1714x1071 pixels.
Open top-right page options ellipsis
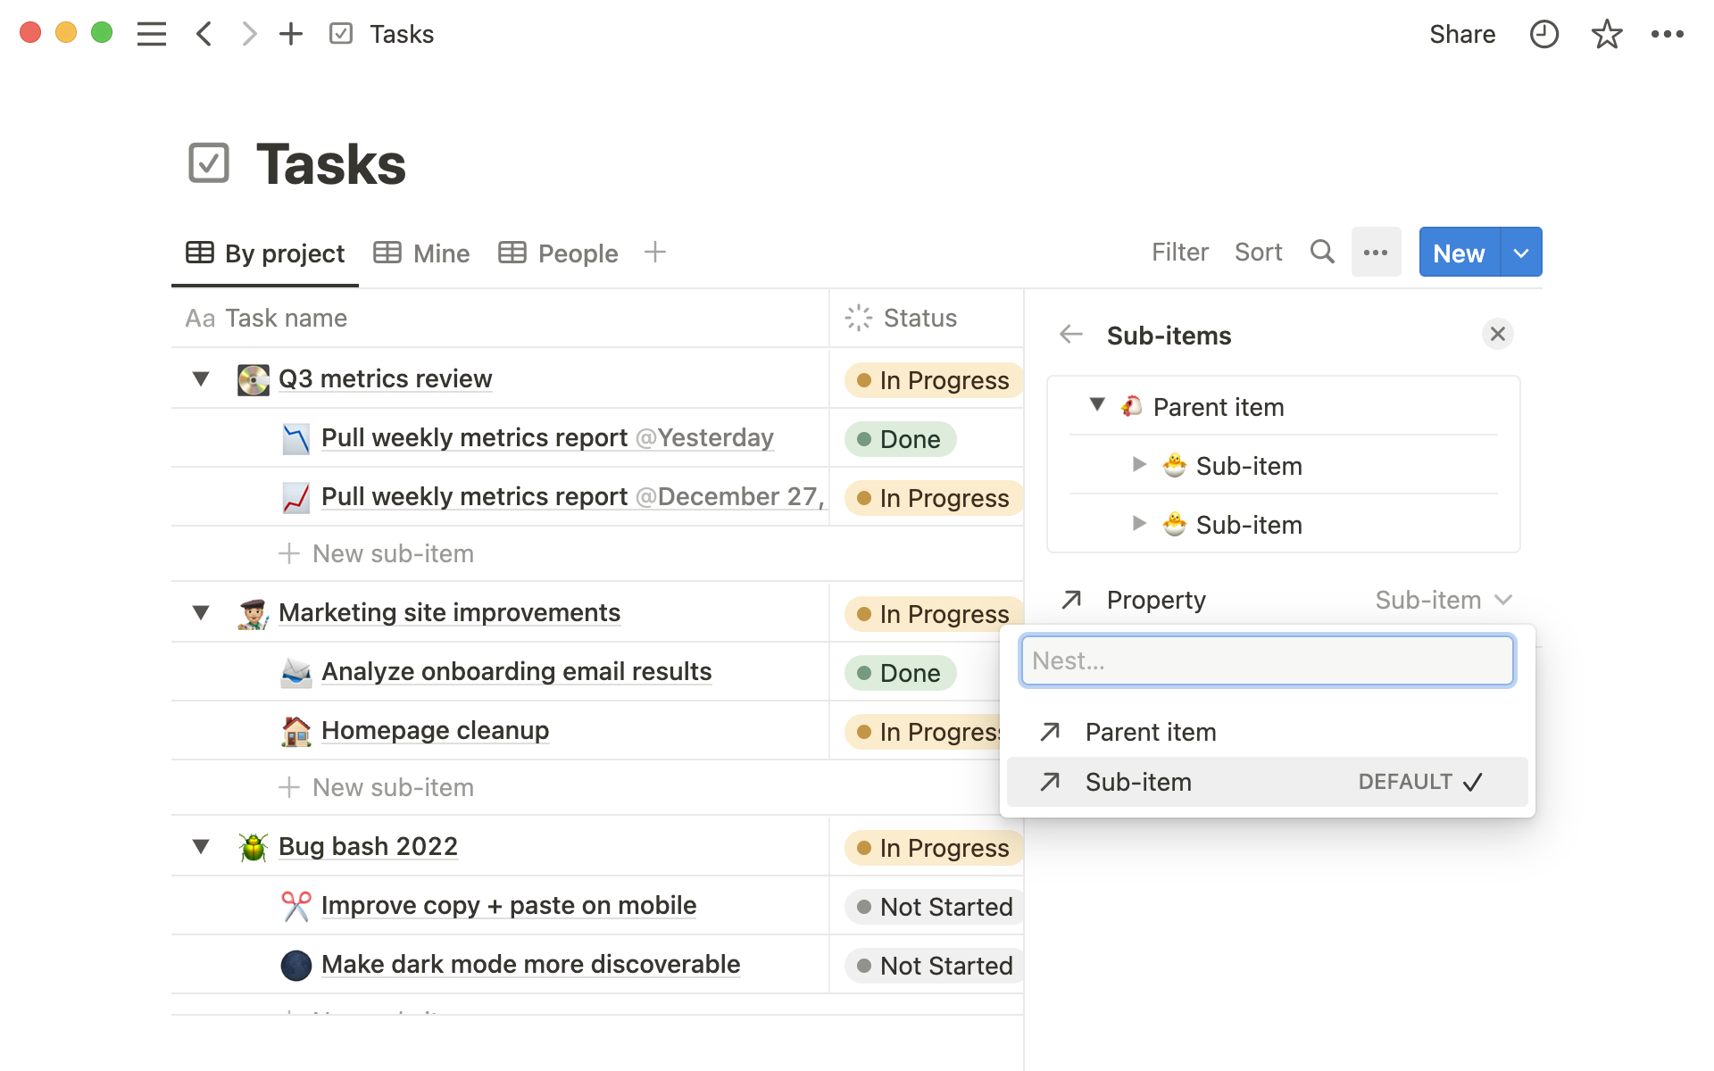pos(1667,34)
